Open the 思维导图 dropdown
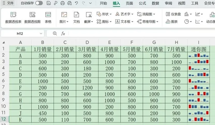Viewport: 215px width, 125px height. pos(148,21)
